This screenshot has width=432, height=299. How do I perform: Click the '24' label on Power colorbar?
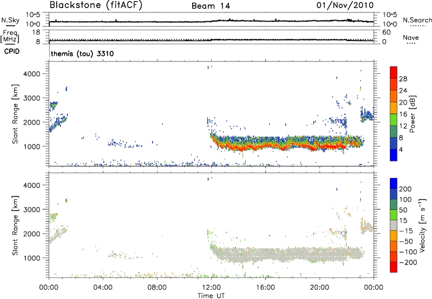403,91
